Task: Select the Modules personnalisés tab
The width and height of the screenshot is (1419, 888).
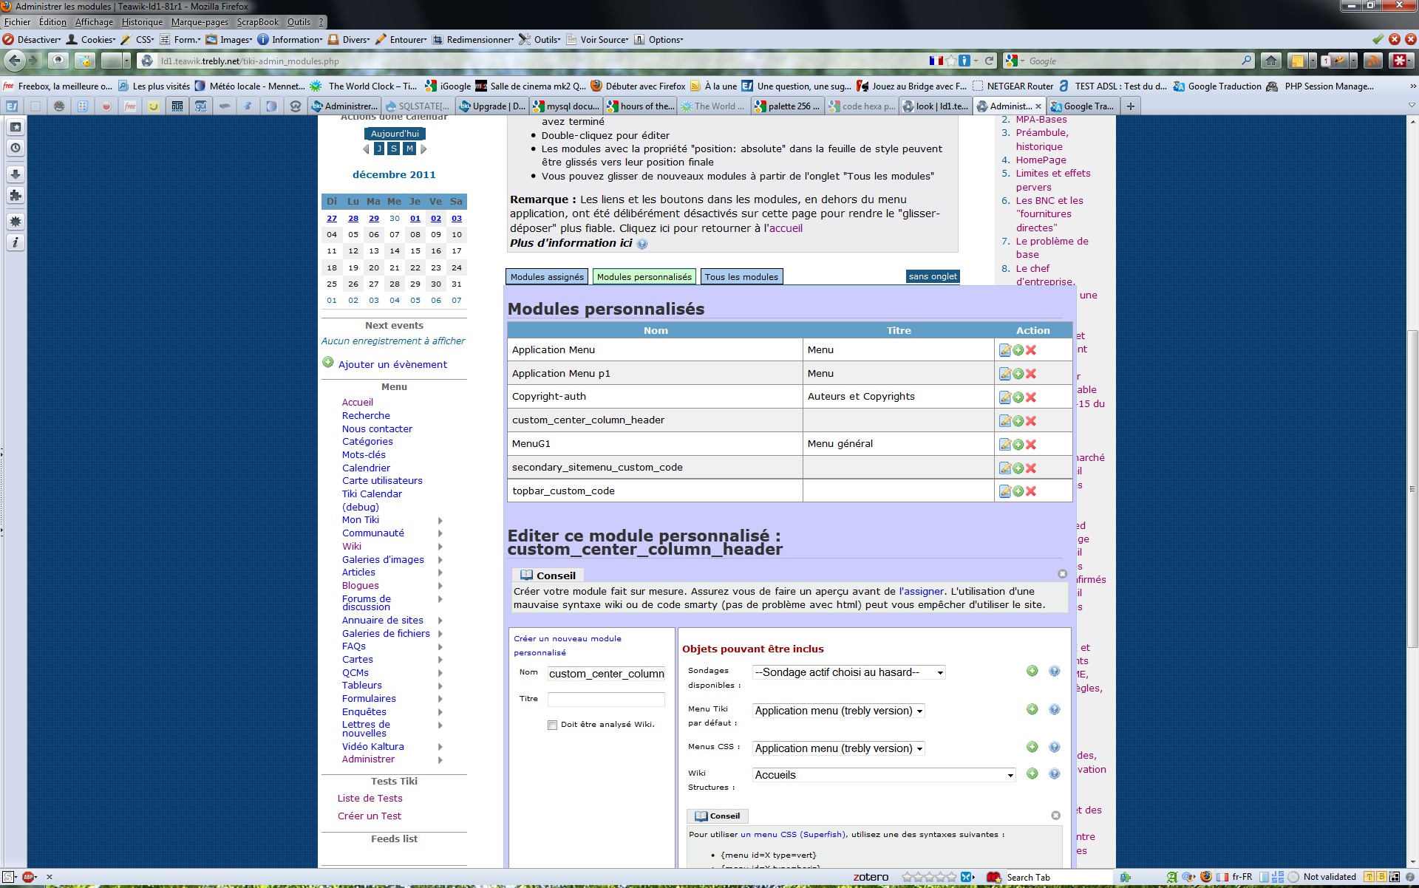Action: 644,277
